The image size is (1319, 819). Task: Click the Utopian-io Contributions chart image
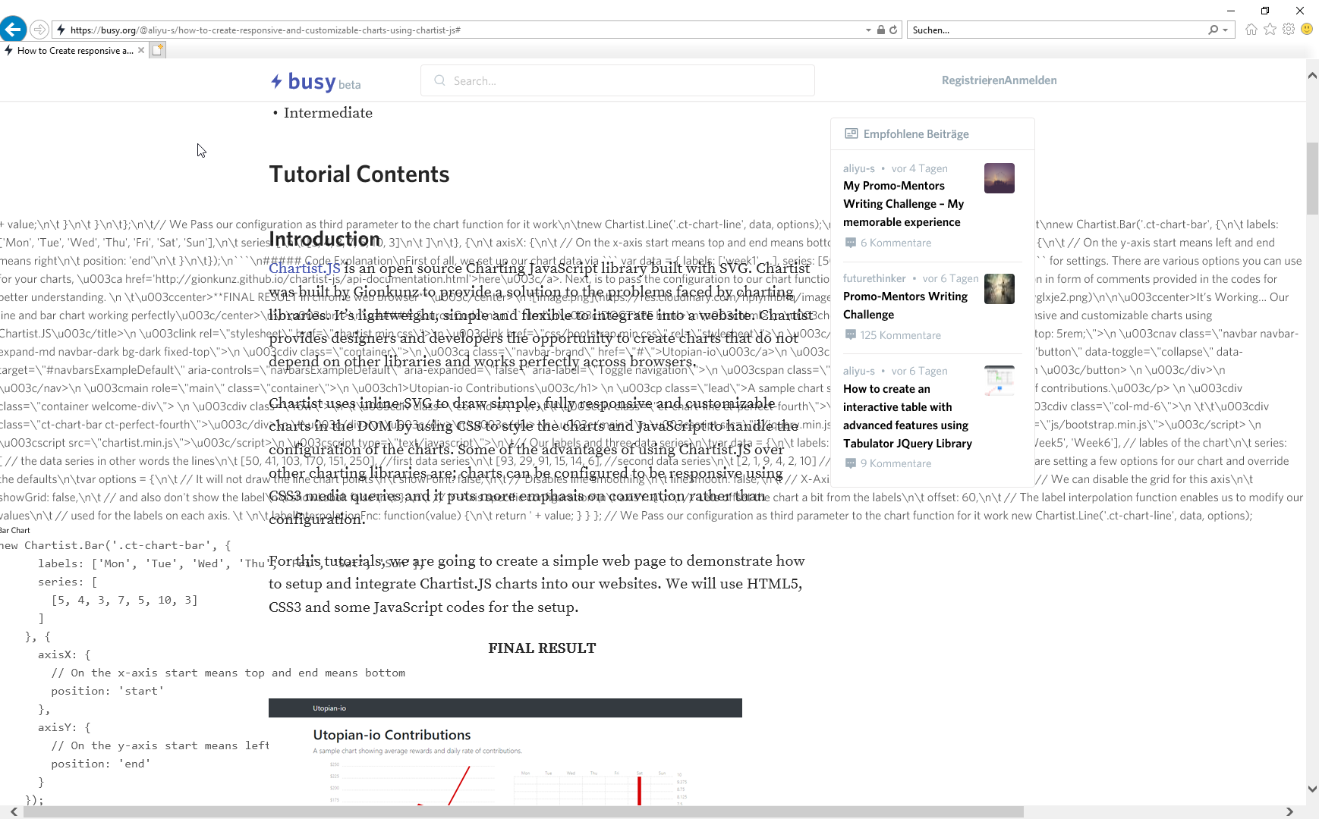pos(505,752)
